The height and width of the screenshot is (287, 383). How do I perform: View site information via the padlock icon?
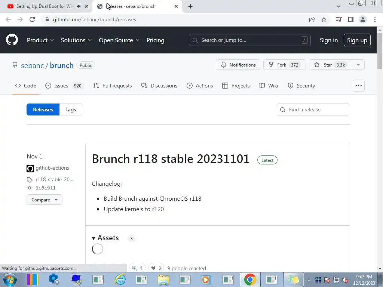click(47, 19)
